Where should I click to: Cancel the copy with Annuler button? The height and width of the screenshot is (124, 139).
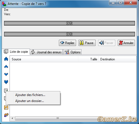coord(126,43)
